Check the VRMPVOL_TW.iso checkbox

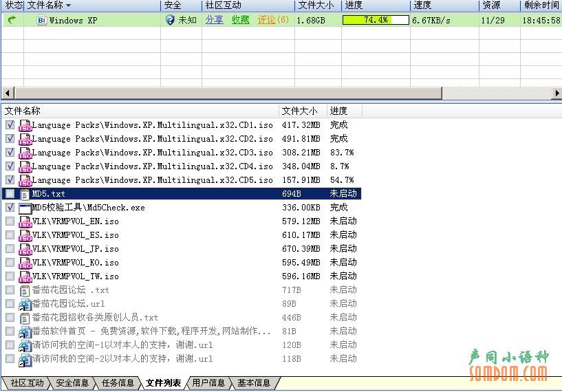tap(10, 276)
